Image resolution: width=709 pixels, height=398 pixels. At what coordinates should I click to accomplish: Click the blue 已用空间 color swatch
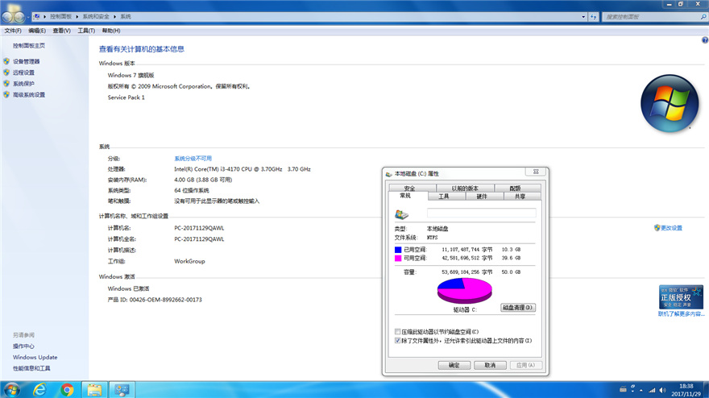coord(398,250)
